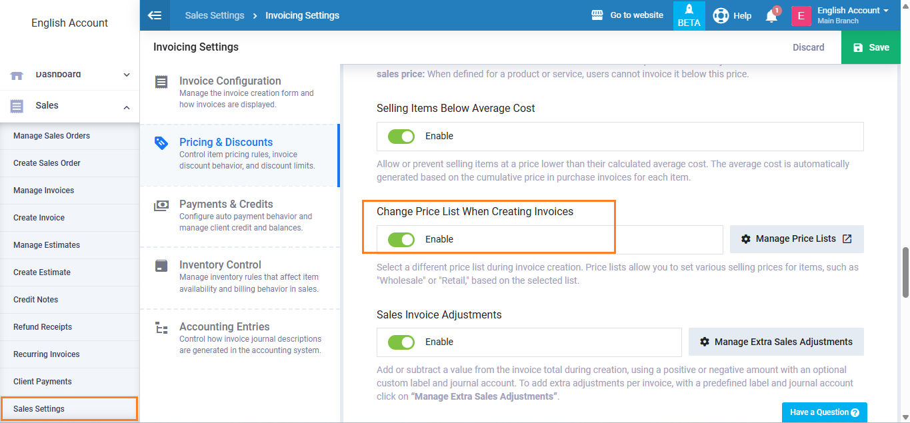Collapse the Sales menu chevron
Viewport: 910px width, 423px height.
tap(127, 106)
